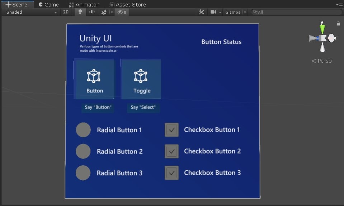The image size is (344, 206).
Task: Open the component tools wrench icon
Action: 201,12
